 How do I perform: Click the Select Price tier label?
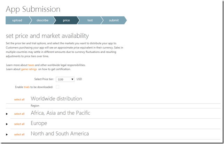pyautogui.click(x=44, y=79)
